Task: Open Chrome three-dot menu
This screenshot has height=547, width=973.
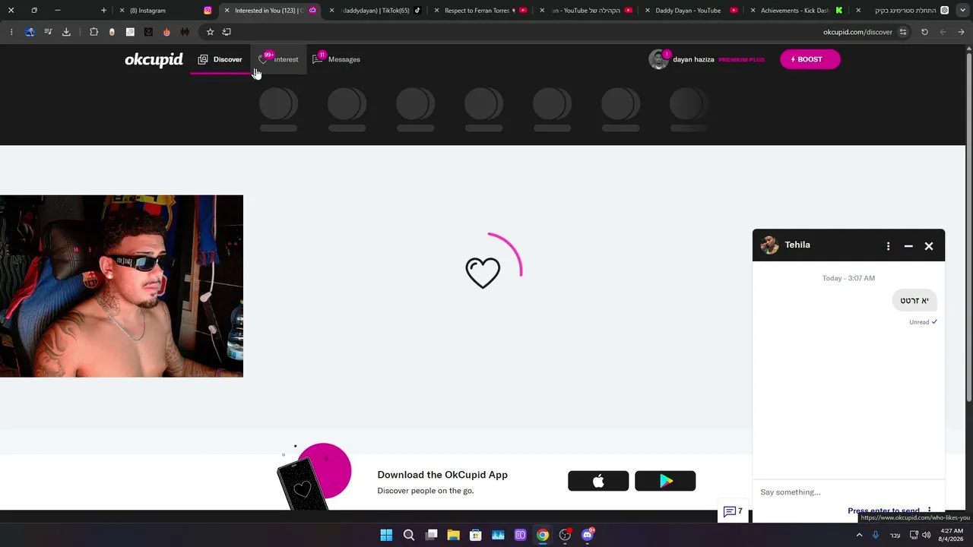Action: [11, 32]
